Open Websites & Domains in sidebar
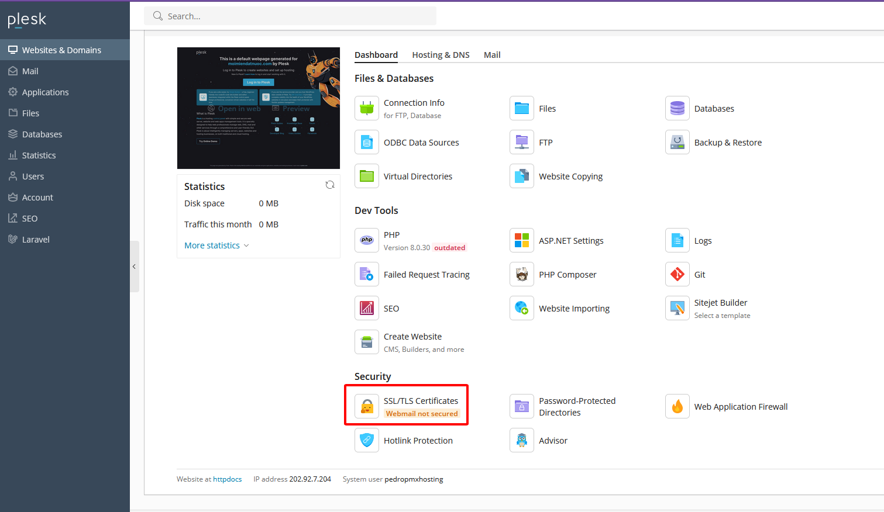The image size is (884, 512). point(65,50)
